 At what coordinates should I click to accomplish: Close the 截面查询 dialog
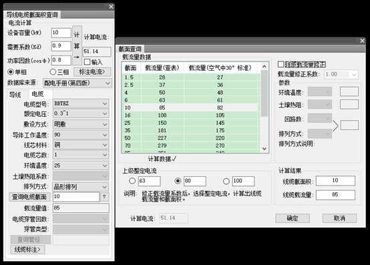point(362,41)
